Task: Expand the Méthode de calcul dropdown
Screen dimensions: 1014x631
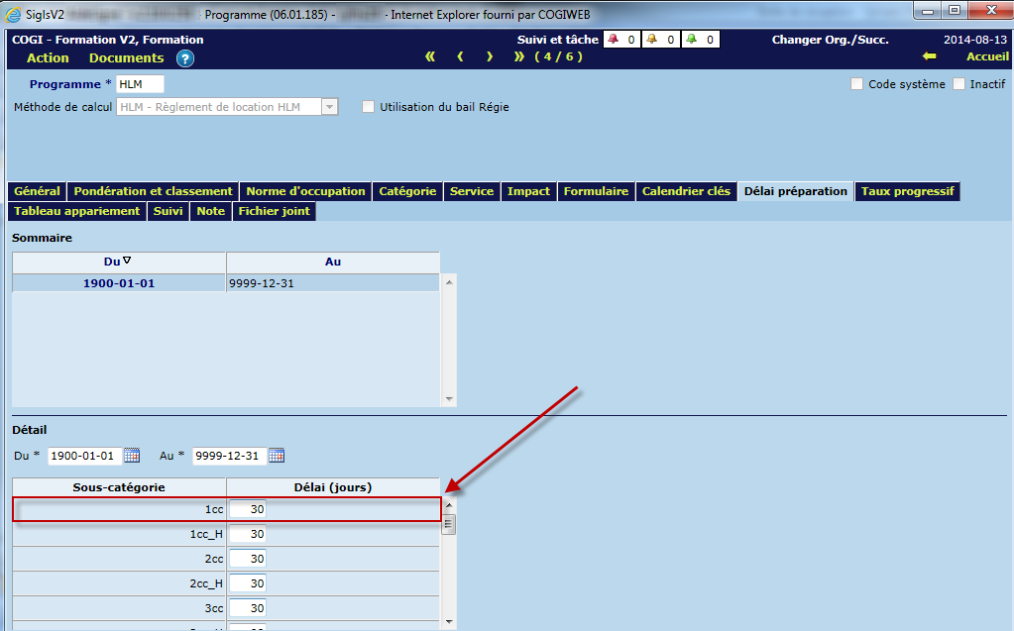Action: click(x=329, y=107)
